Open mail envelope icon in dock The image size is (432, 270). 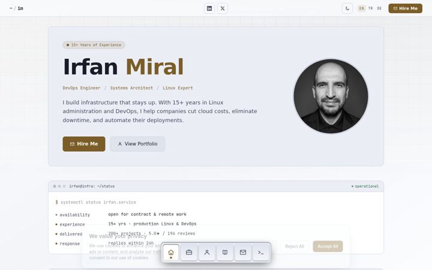tap(243, 253)
